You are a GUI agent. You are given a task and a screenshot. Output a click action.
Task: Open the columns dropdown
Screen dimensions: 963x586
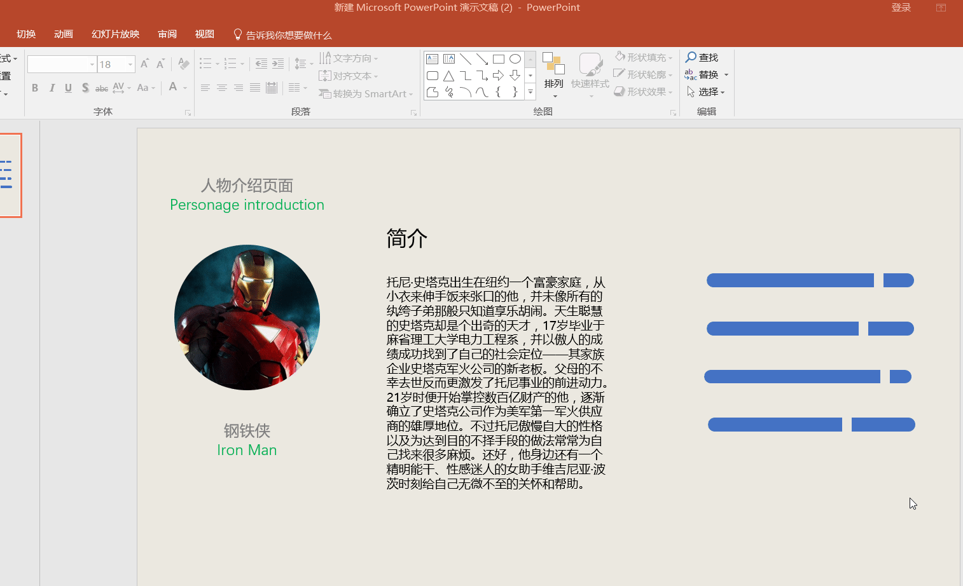[x=298, y=88]
